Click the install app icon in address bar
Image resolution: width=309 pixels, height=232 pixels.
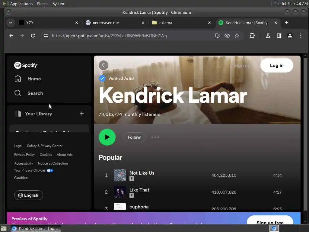(217, 36)
